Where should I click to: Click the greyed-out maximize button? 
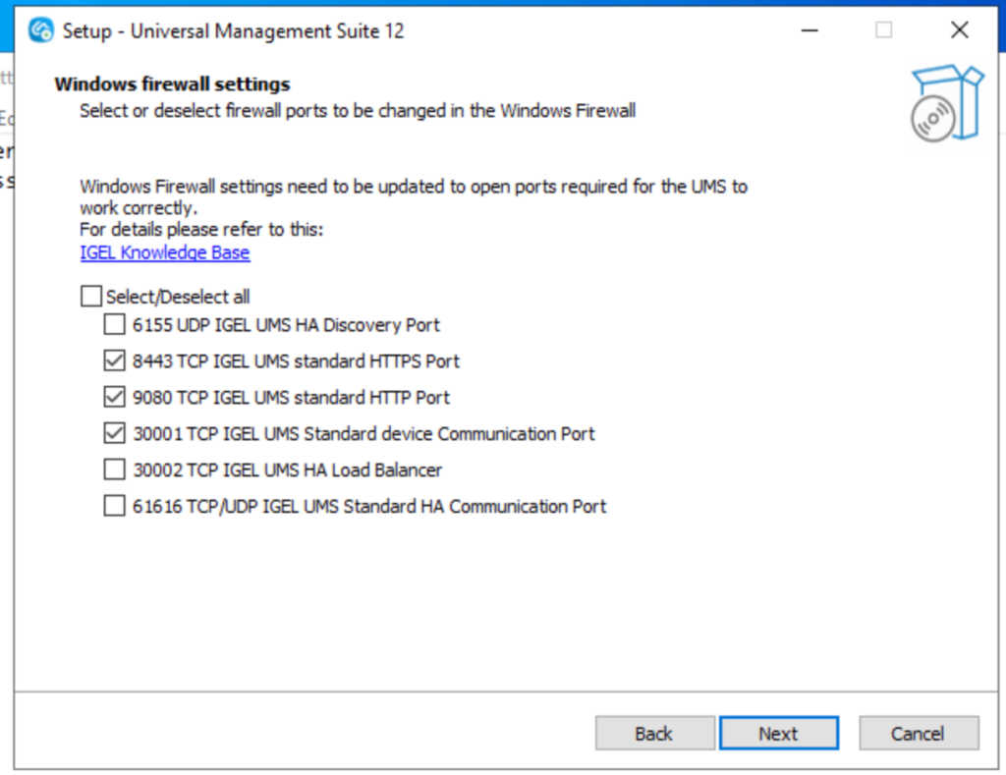(x=884, y=30)
